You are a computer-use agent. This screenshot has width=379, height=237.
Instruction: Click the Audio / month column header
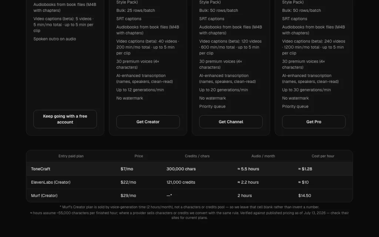tap(263, 156)
